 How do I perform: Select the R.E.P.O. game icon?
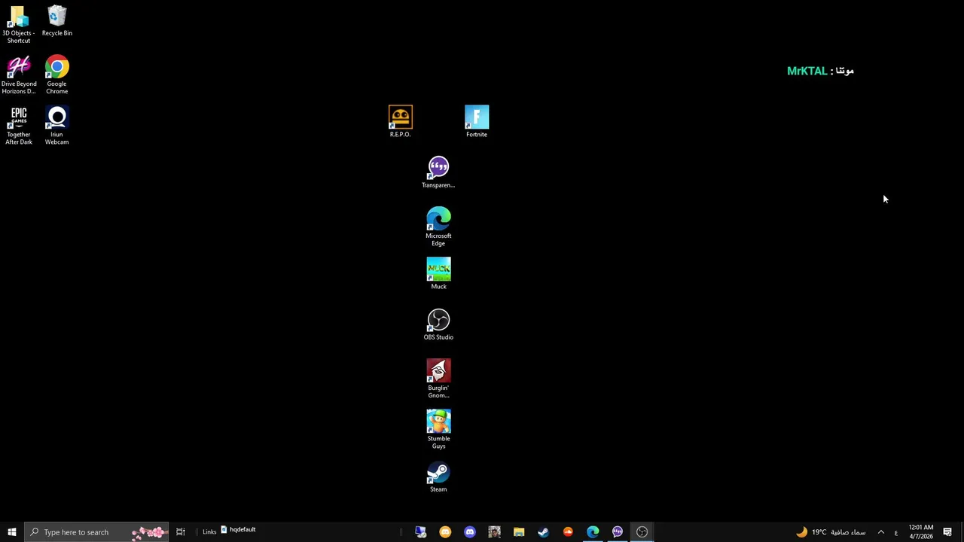(x=401, y=122)
